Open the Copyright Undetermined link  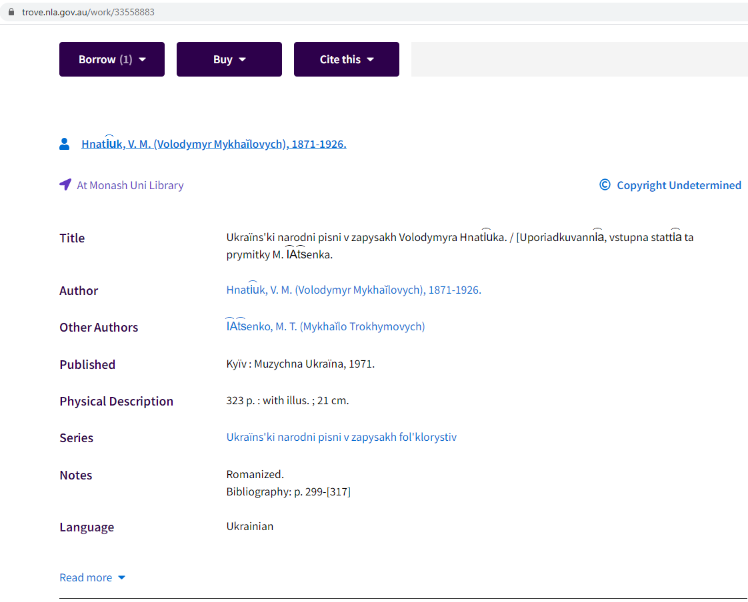[679, 185]
